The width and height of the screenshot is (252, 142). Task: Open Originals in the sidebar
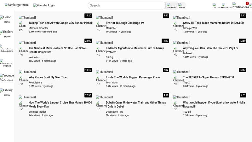coord(7,63)
